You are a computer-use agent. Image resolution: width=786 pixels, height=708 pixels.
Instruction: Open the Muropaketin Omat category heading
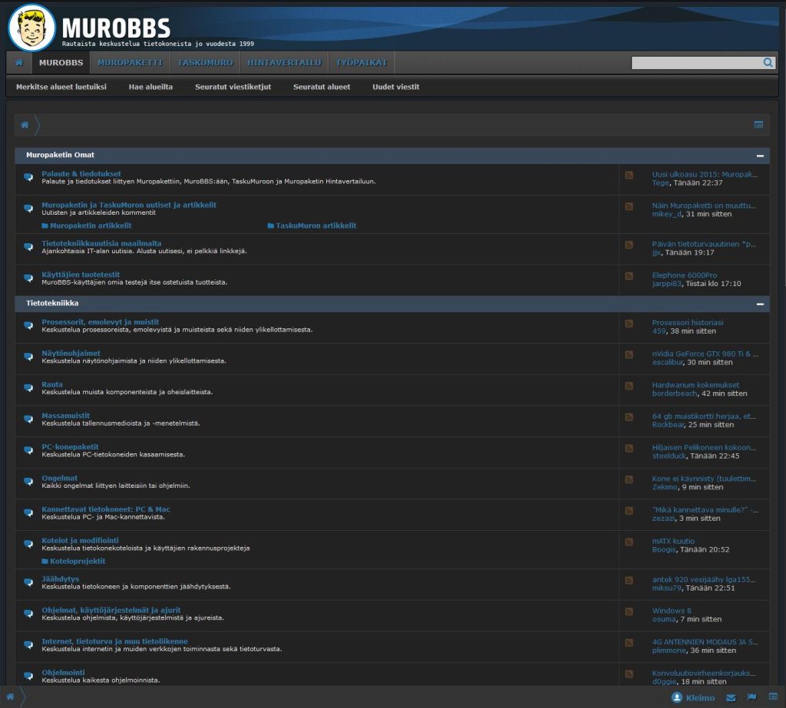click(x=60, y=155)
